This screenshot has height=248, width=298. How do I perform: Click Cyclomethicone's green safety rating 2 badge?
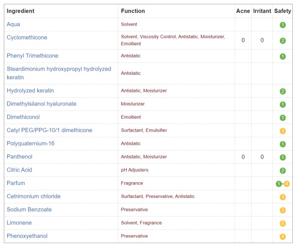[283, 41]
